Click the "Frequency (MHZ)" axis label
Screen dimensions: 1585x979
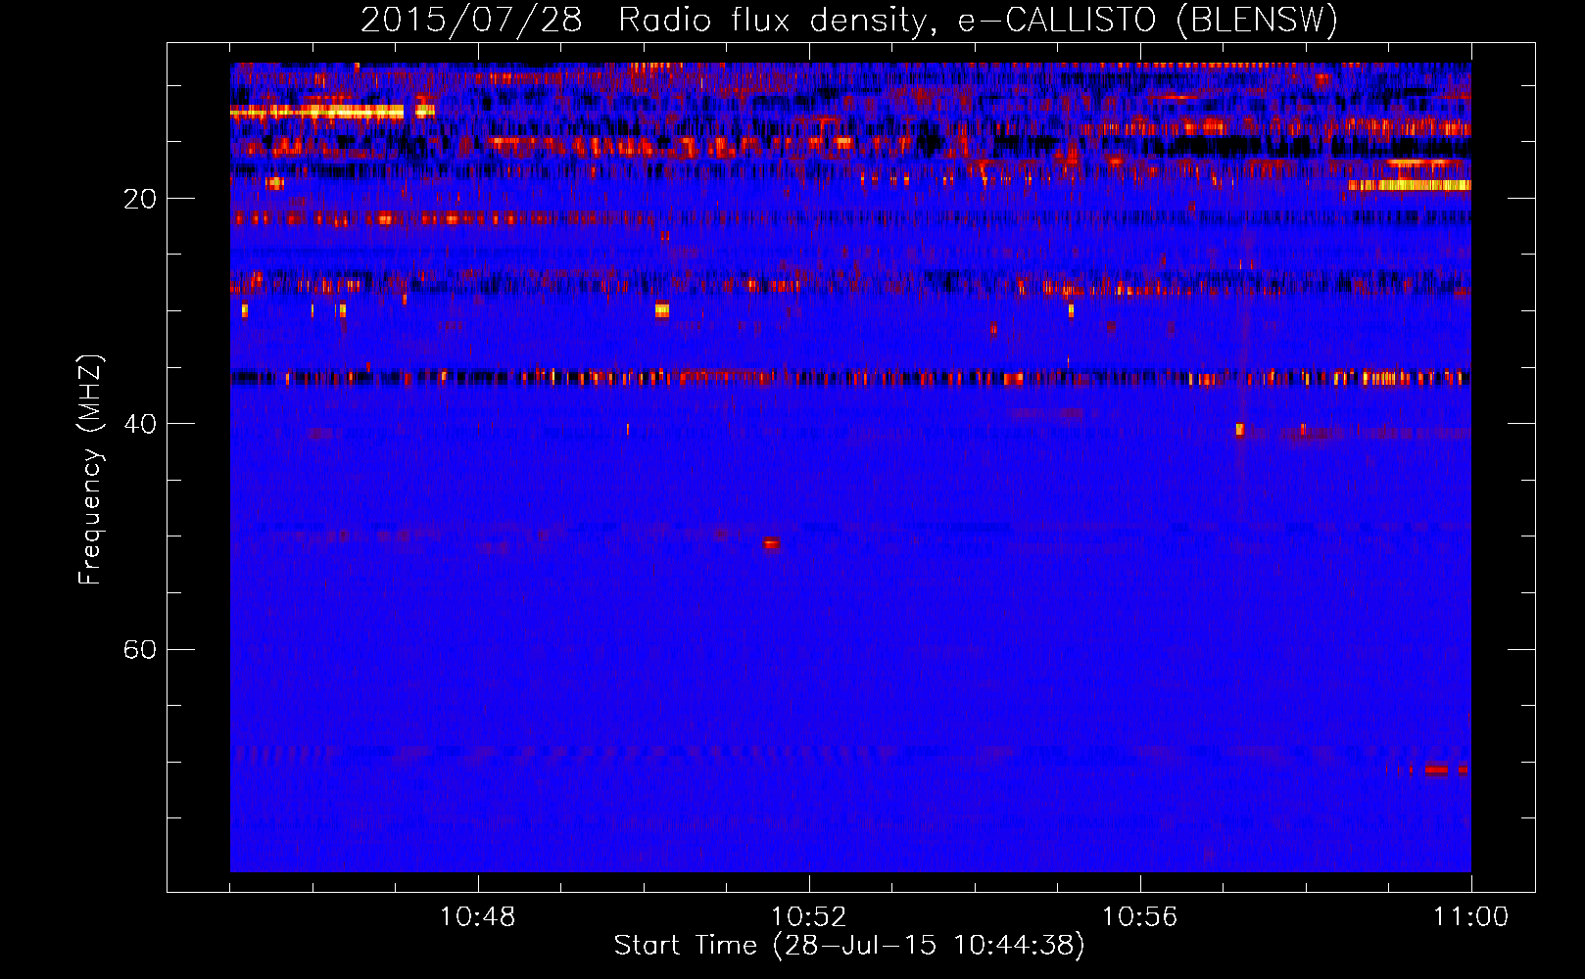click(90, 470)
